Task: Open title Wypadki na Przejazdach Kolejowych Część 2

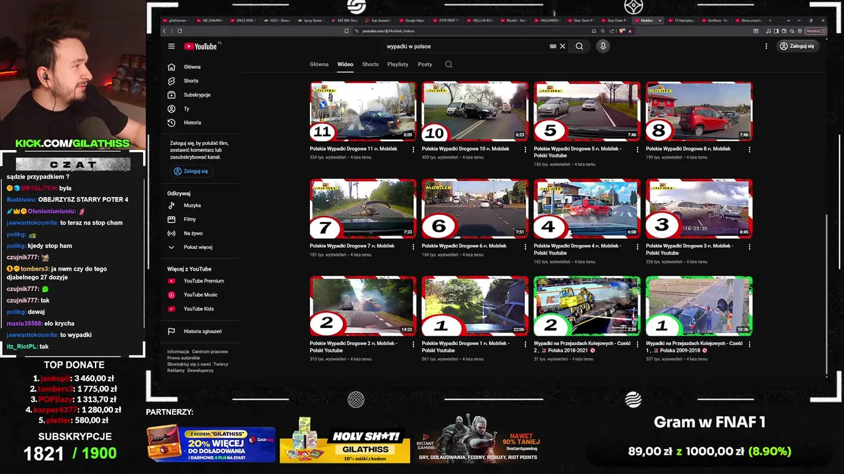Action: [582, 347]
